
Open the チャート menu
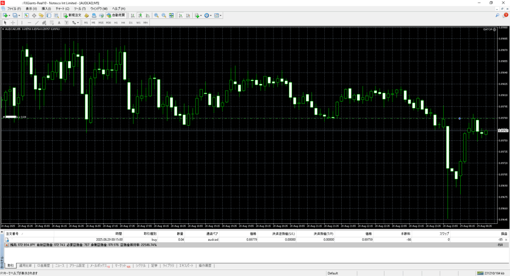61,9
